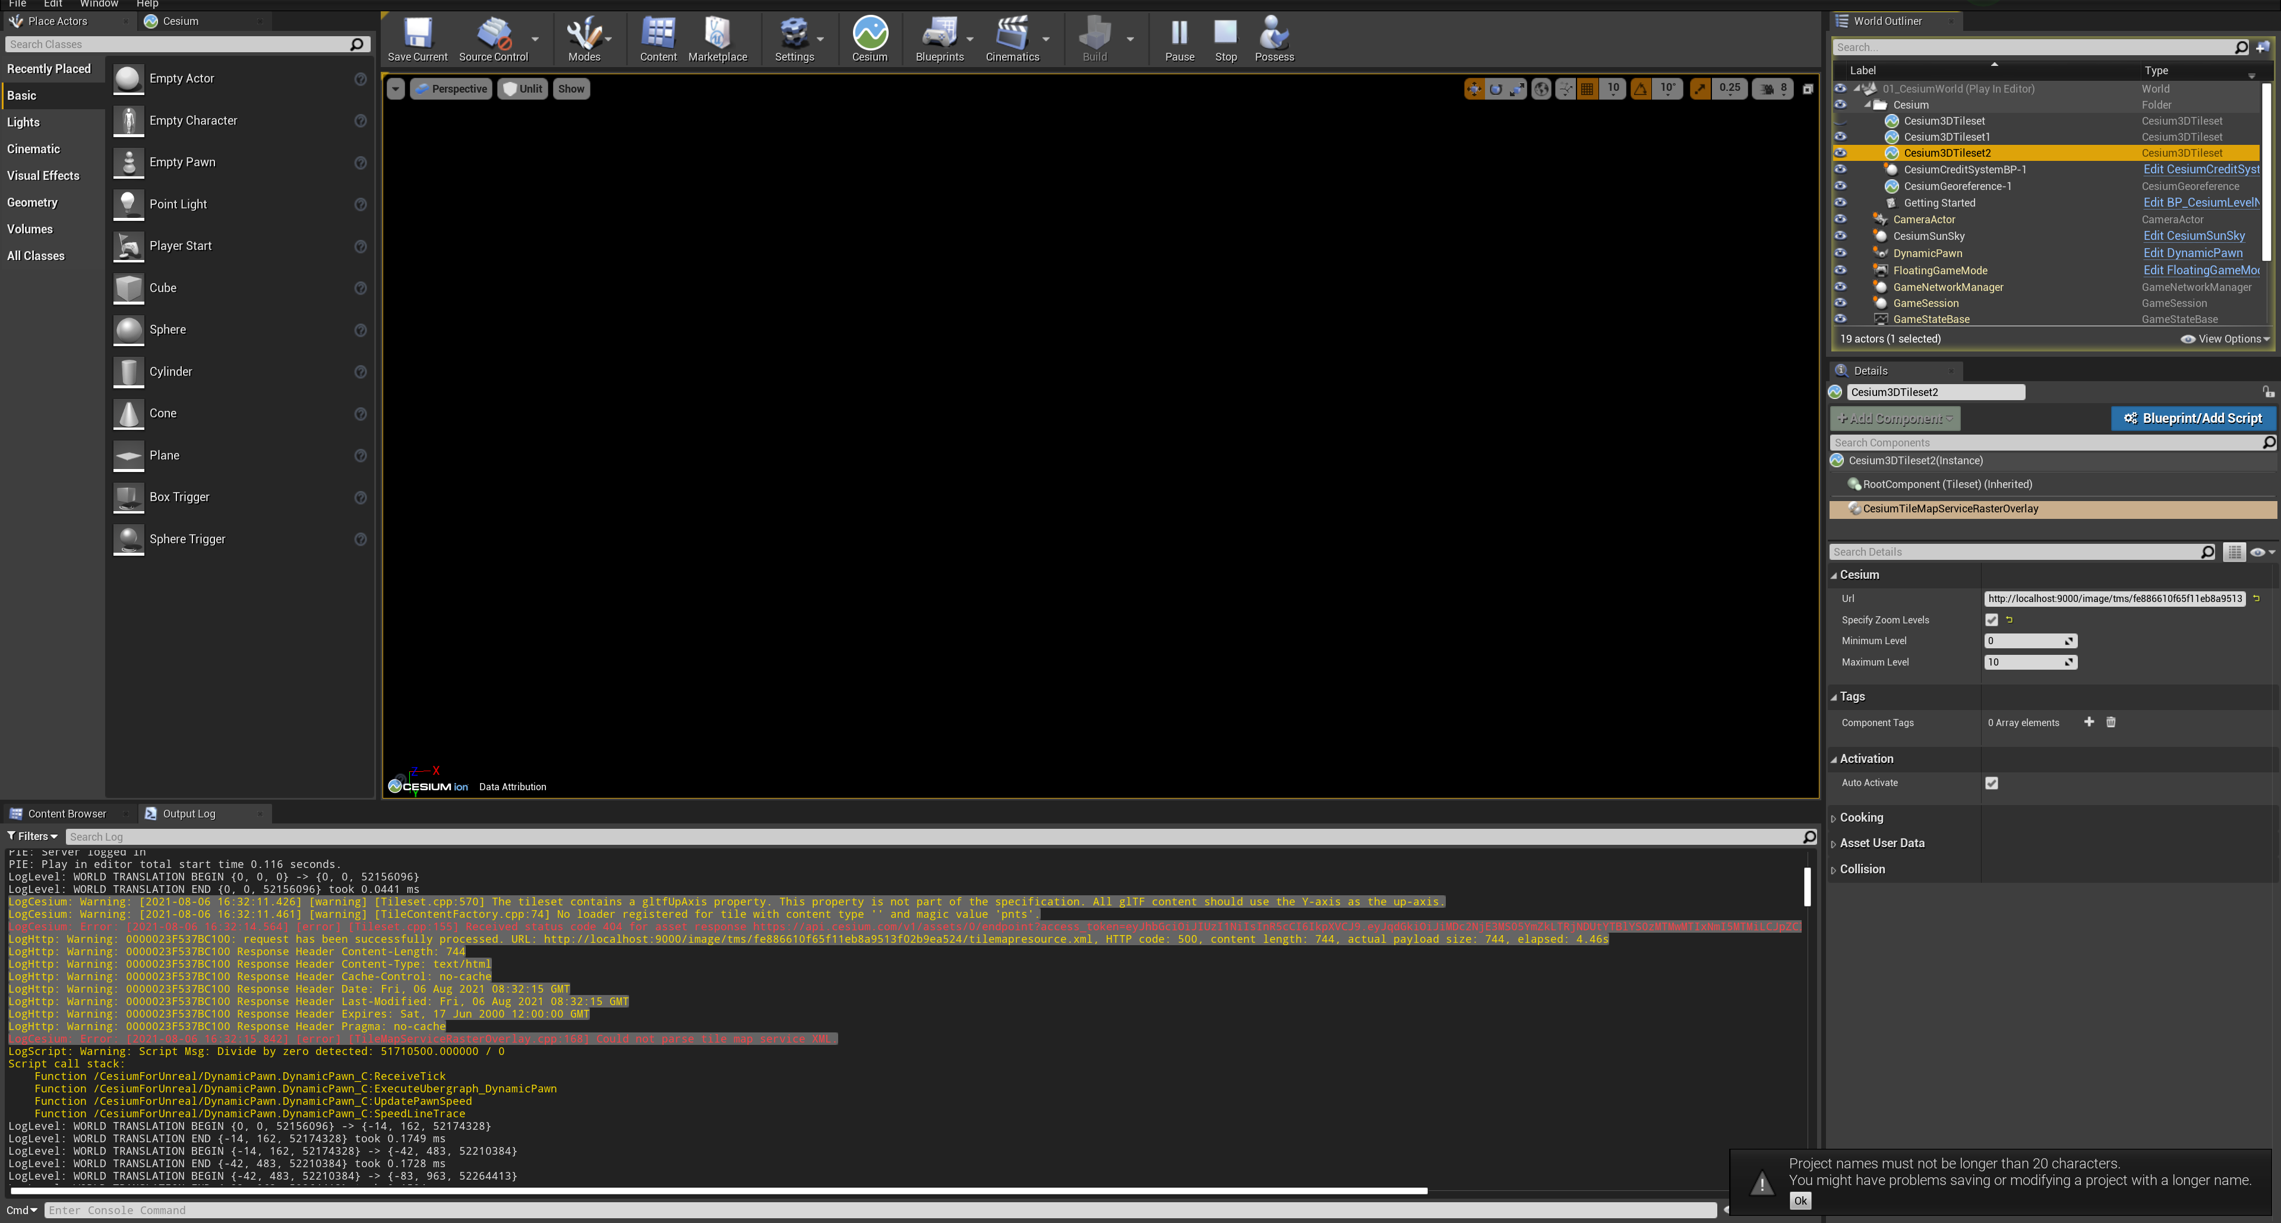The height and width of the screenshot is (1223, 2281).
Task: Click the Marketplace toolbar icon
Action: (717, 37)
